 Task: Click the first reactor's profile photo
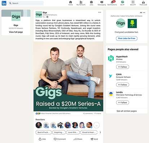coord(39,125)
